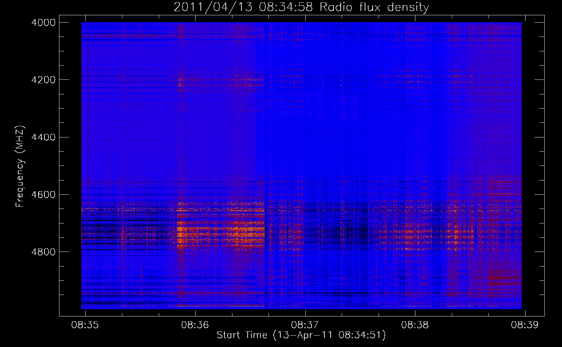562x347 pixels.
Task: Click the x-axis label "Start Time (13-Apr-11 08:34:51)"
Action: pyautogui.click(x=301, y=335)
